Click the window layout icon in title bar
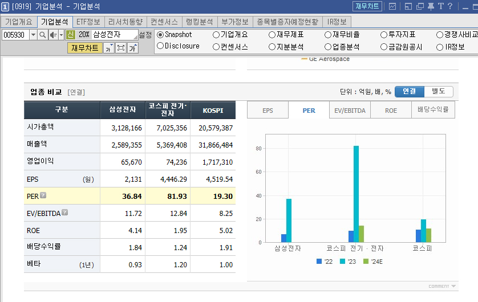 pos(408,6)
